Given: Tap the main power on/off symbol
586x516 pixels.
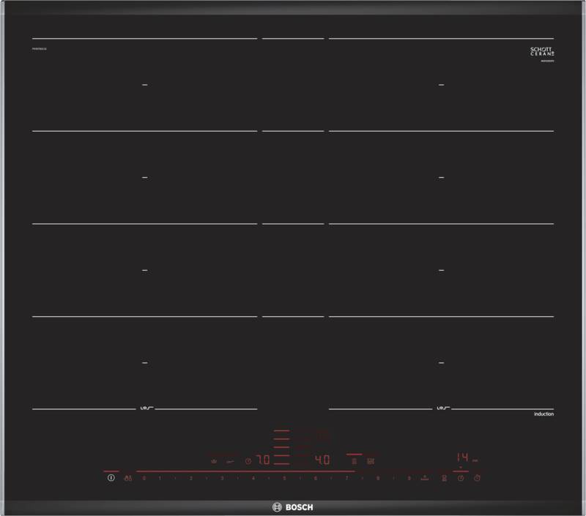Looking at the screenshot, I should (x=111, y=477).
